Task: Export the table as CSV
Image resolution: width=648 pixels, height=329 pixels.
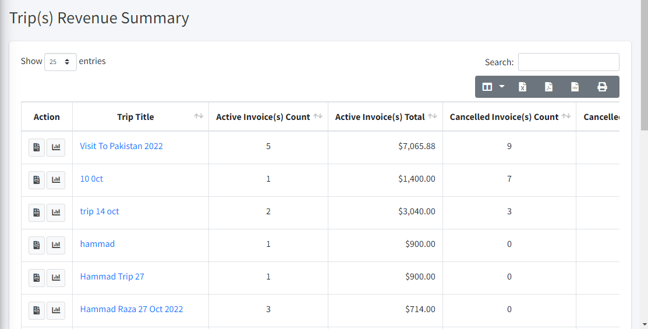Action: tap(575, 87)
